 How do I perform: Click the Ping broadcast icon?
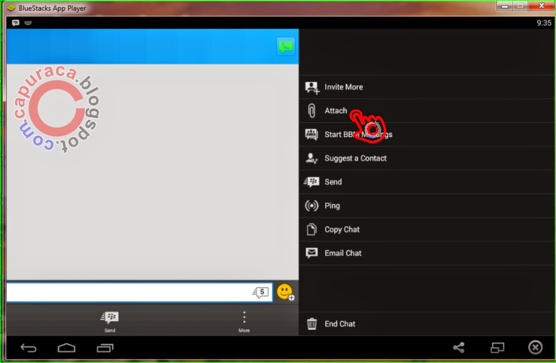point(312,206)
